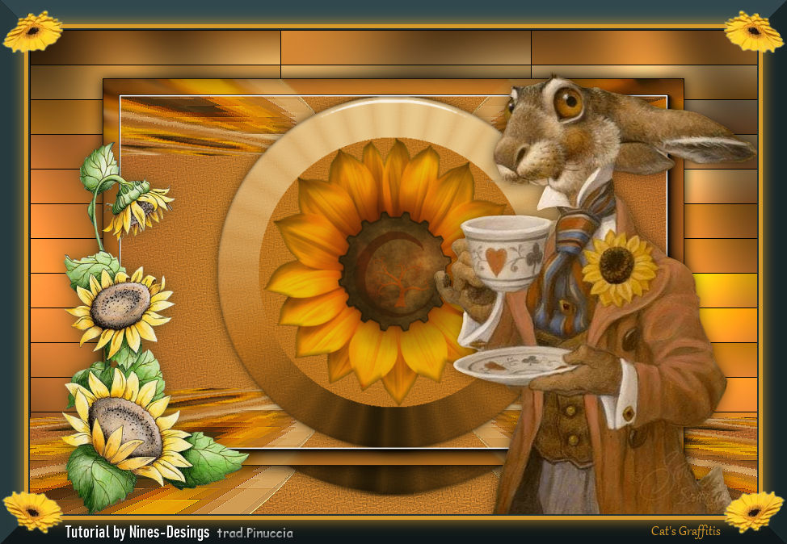Click the "Tutorial by Nines-Desings" caption
Viewport: 787px width, 544px height.
(x=137, y=532)
